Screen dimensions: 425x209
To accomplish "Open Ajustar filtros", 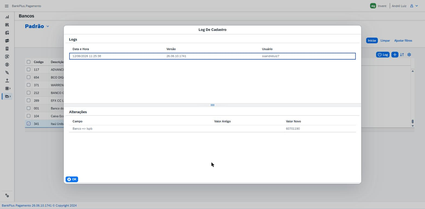I will click(403, 41).
